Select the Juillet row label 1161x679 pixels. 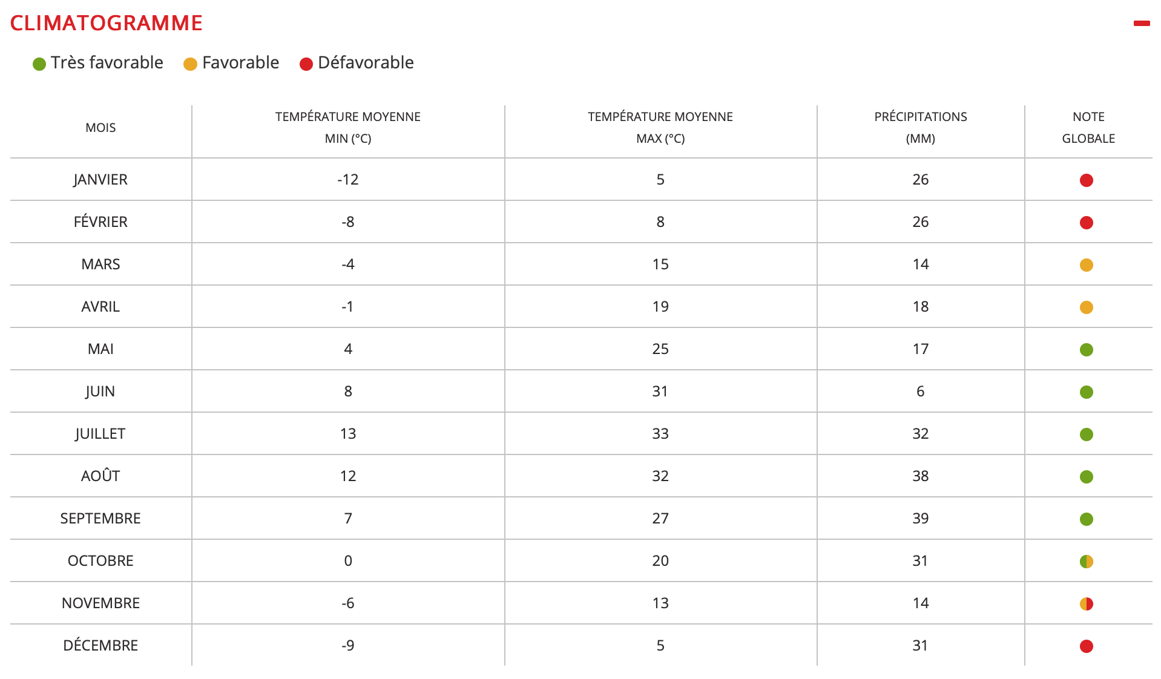pyautogui.click(x=100, y=434)
